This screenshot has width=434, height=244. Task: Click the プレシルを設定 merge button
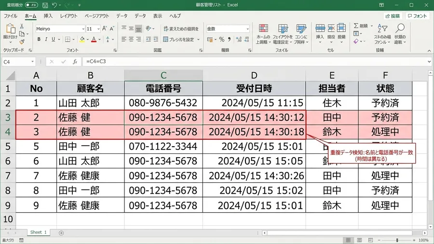click(181, 40)
